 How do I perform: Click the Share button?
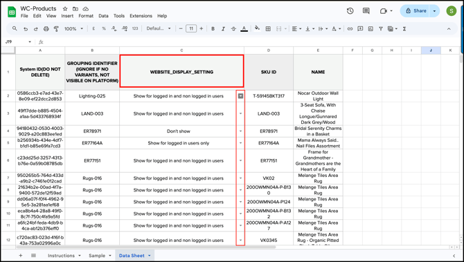pyautogui.click(x=416, y=11)
